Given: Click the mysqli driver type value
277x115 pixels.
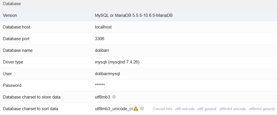Looking at the screenshot, I should point(117,62).
